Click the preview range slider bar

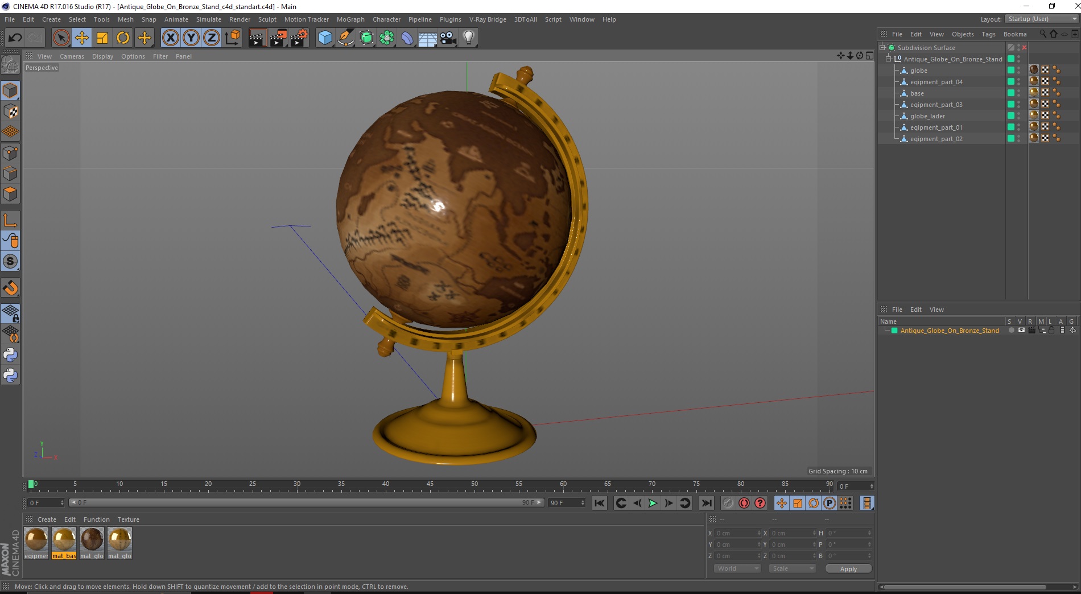[x=306, y=502]
